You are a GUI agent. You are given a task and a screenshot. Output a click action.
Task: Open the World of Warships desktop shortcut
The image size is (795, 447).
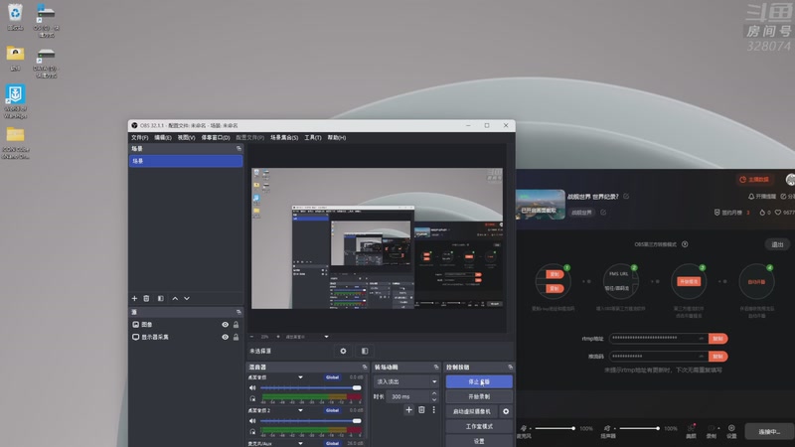[15, 101]
